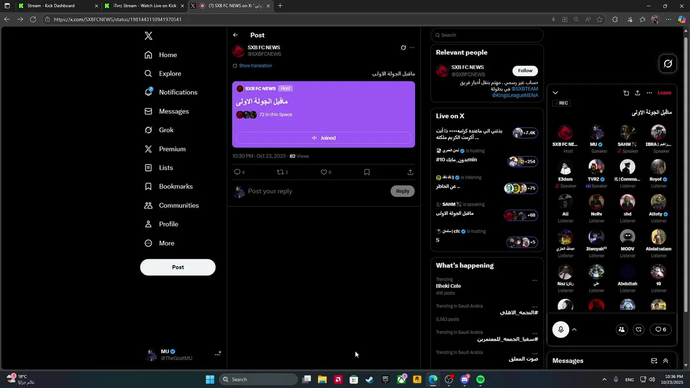Open the post's three-dot options menu
690x388 pixels.
click(x=412, y=47)
